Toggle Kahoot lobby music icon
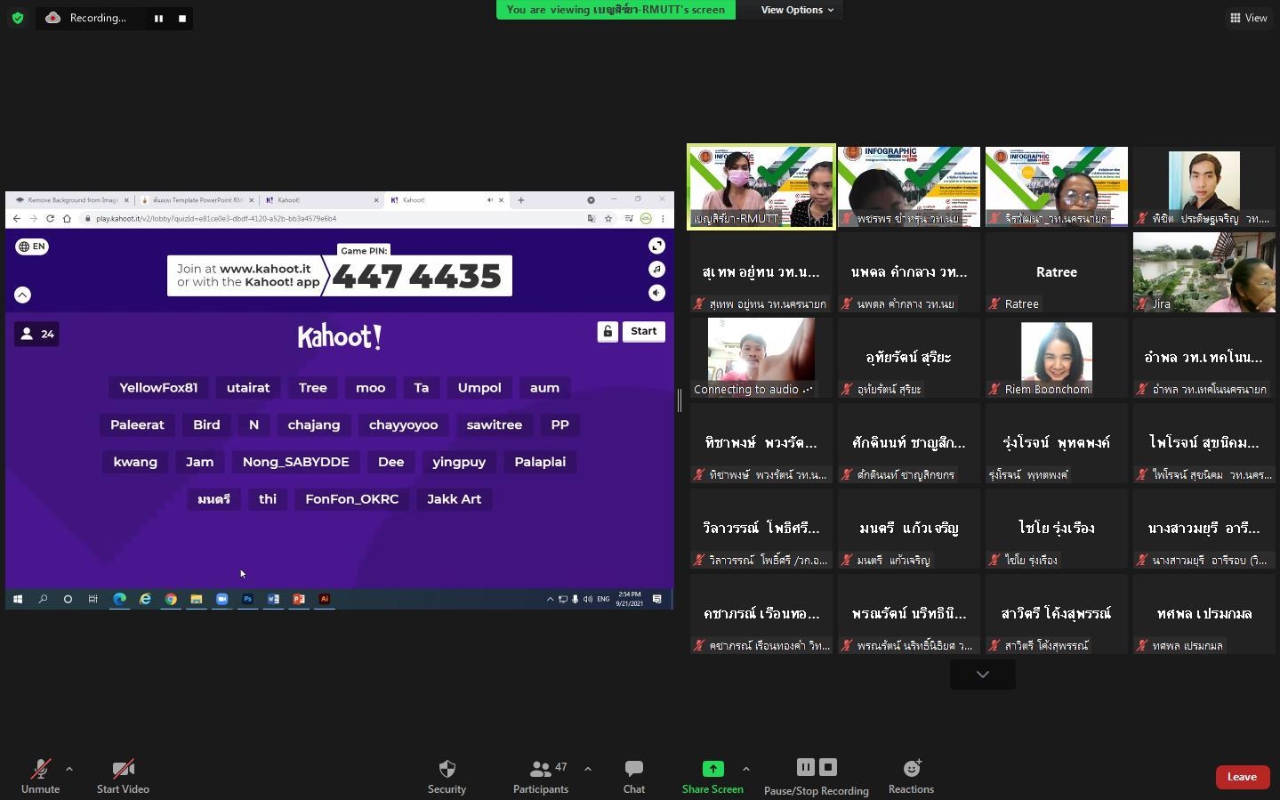Image resolution: width=1280 pixels, height=800 pixels. (x=656, y=269)
